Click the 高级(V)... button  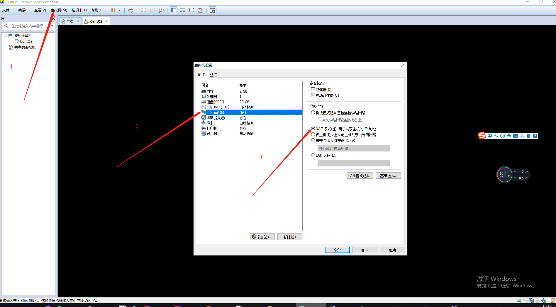388,176
